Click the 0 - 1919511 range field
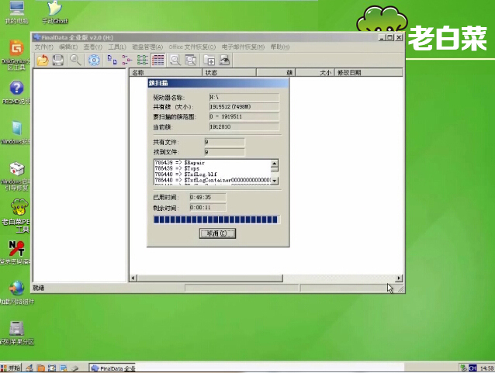This screenshot has height=373, width=495. (x=244, y=116)
